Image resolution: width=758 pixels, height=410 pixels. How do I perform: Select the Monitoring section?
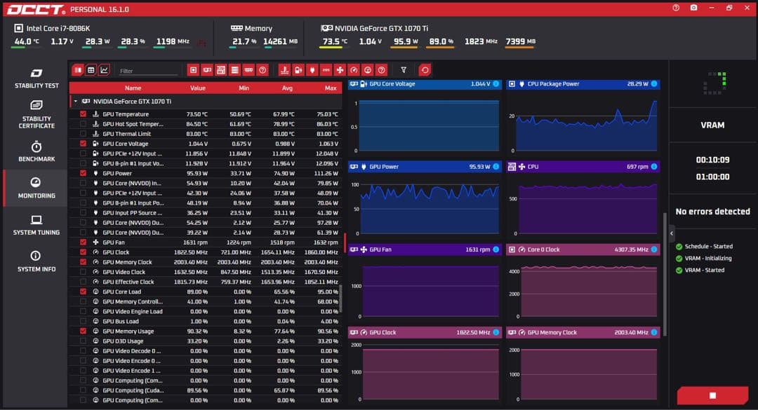point(36,188)
